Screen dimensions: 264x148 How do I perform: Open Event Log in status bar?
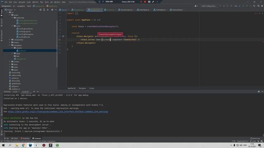coord(255,139)
